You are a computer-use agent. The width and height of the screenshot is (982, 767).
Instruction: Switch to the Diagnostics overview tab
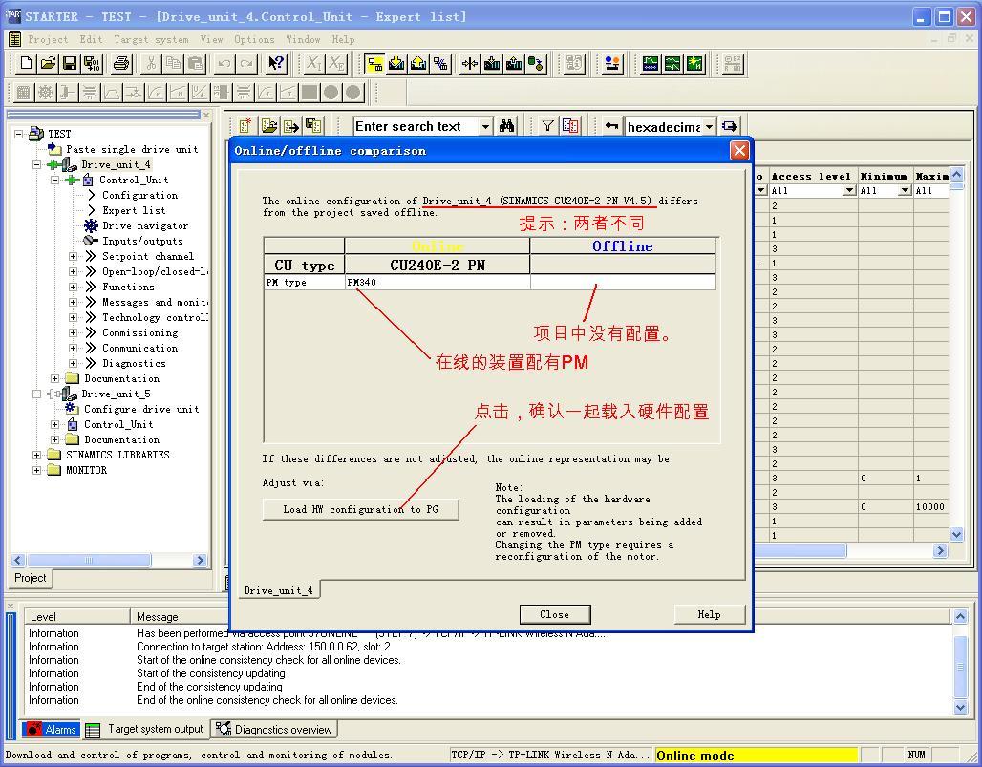[274, 729]
